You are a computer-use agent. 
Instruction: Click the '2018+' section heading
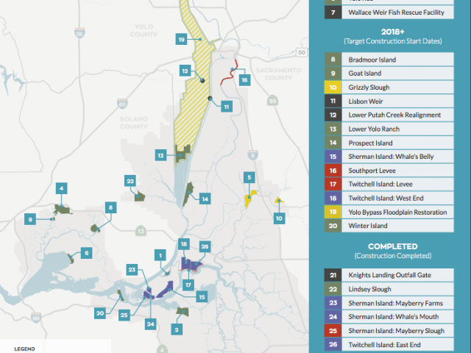point(393,32)
